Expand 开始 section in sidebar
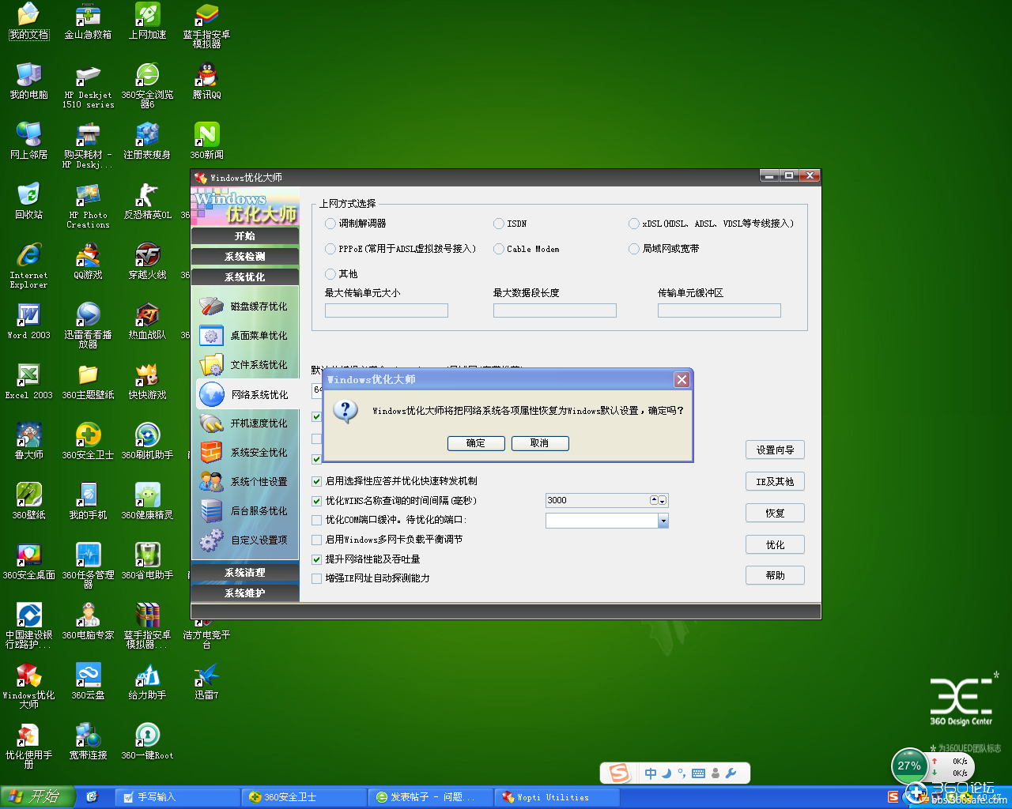Viewport: 1012px width, 809px height. (x=245, y=235)
